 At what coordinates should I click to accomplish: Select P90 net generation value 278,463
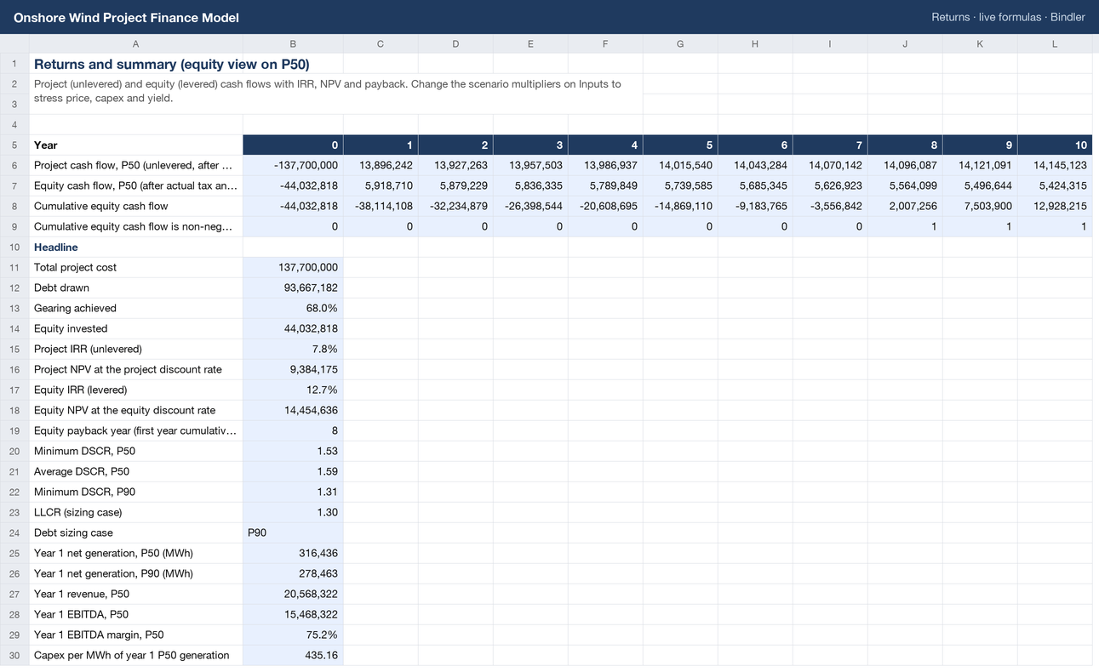(293, 573)
